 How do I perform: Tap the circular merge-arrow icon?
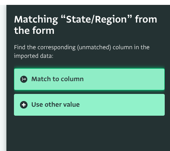24,79
